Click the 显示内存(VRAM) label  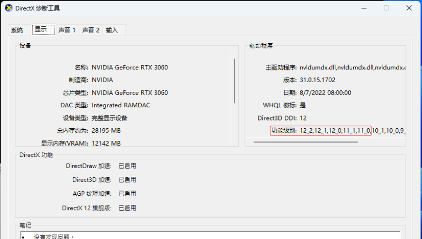[65, 143]
